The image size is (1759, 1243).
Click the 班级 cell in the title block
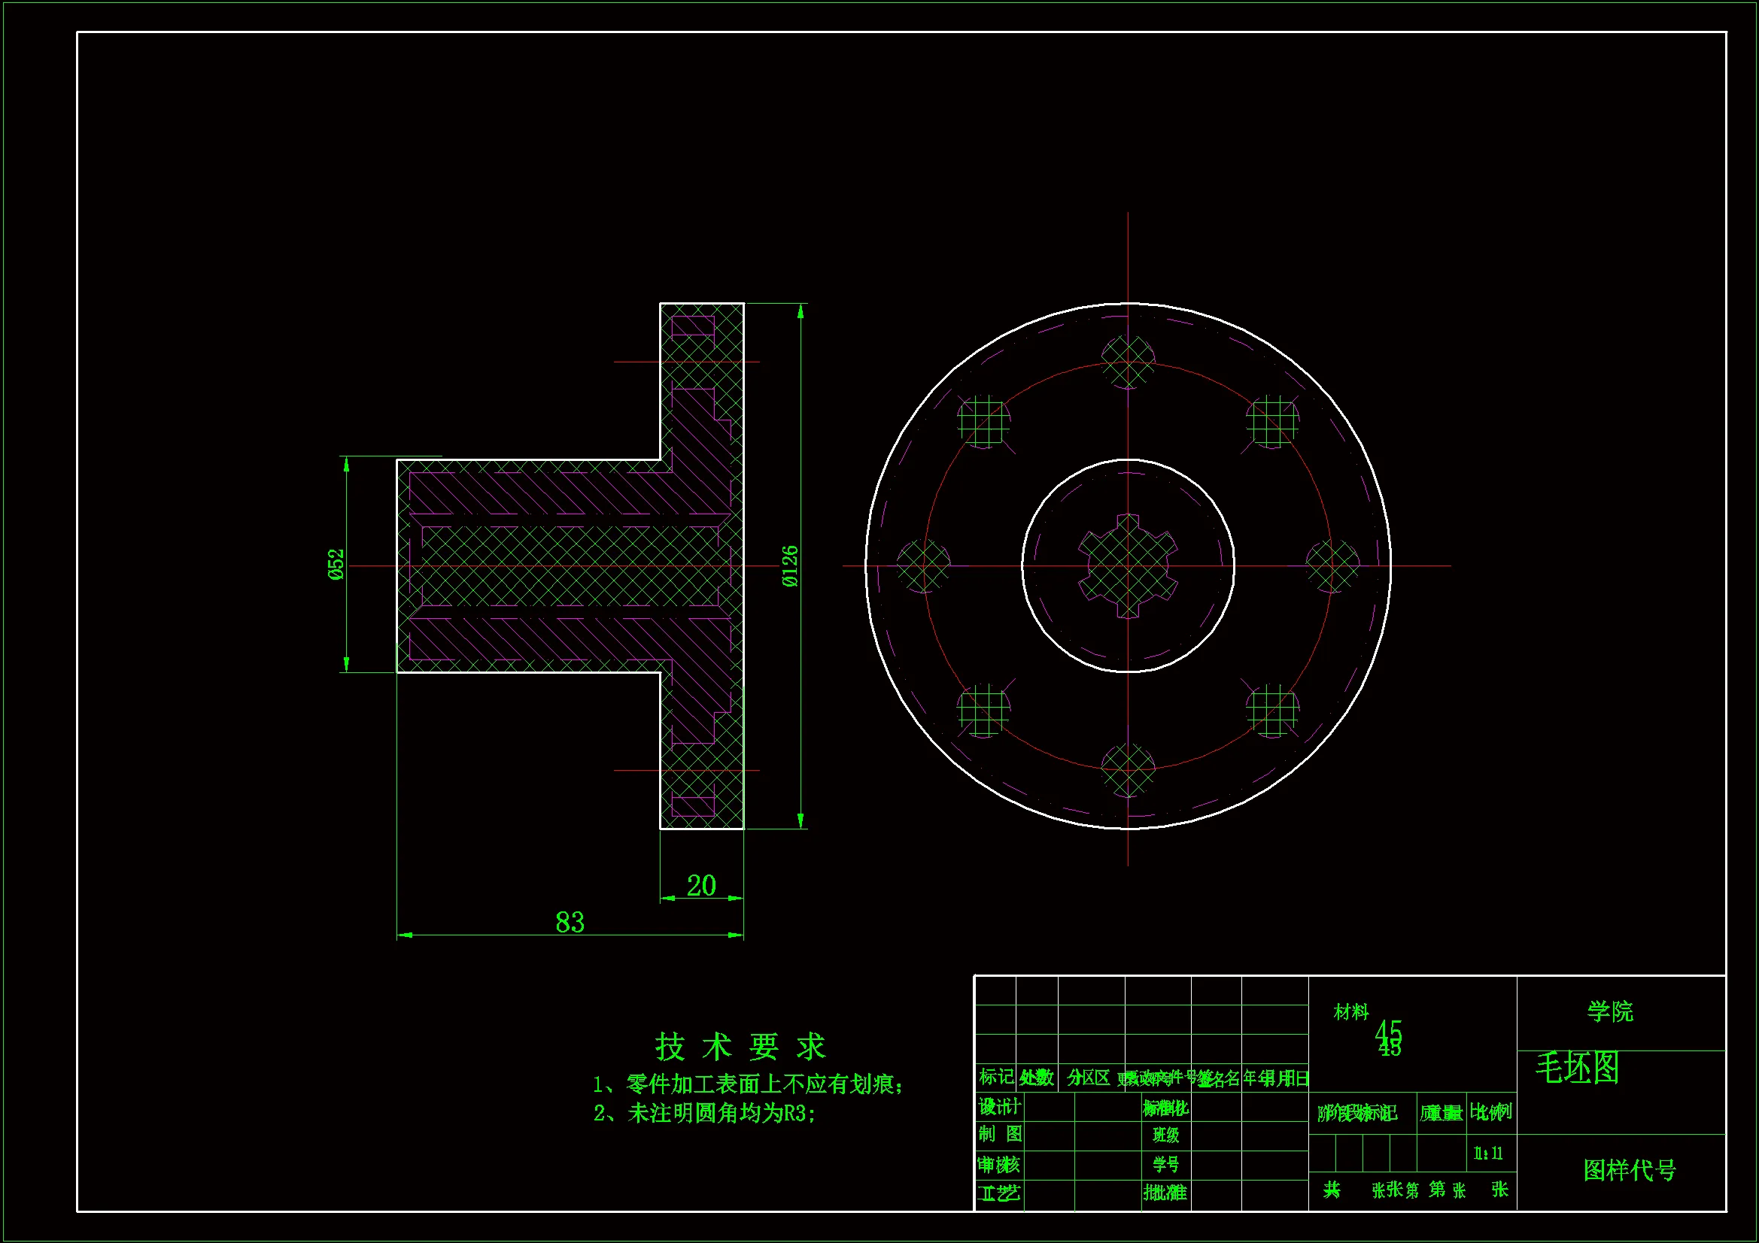coord(1166,1135)
